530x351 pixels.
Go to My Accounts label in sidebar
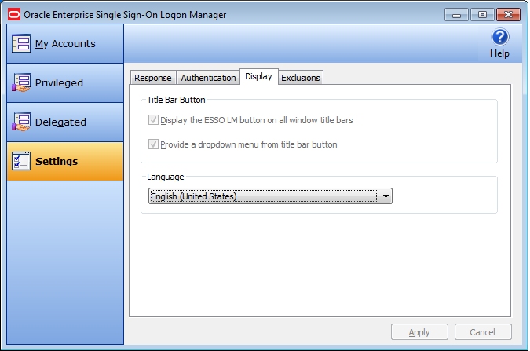(x=65, y=44)
